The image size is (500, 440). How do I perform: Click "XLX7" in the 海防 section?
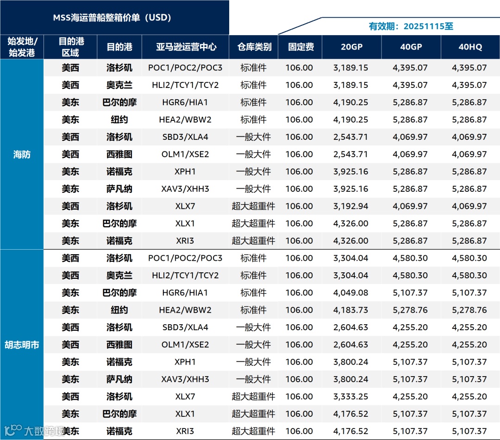tap(185, 206)
